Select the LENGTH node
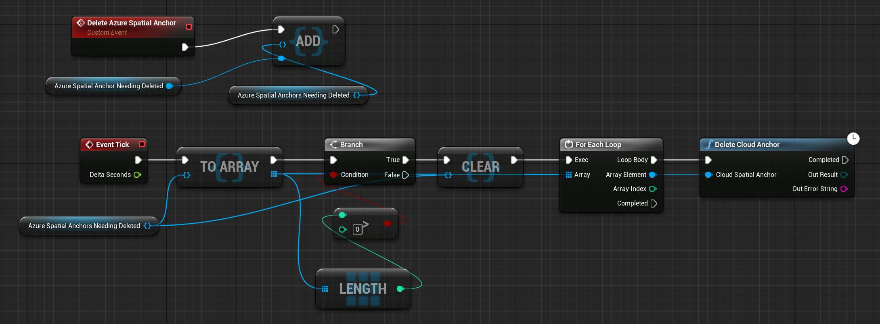Screen dimensions: 880x324 point(363,289)
